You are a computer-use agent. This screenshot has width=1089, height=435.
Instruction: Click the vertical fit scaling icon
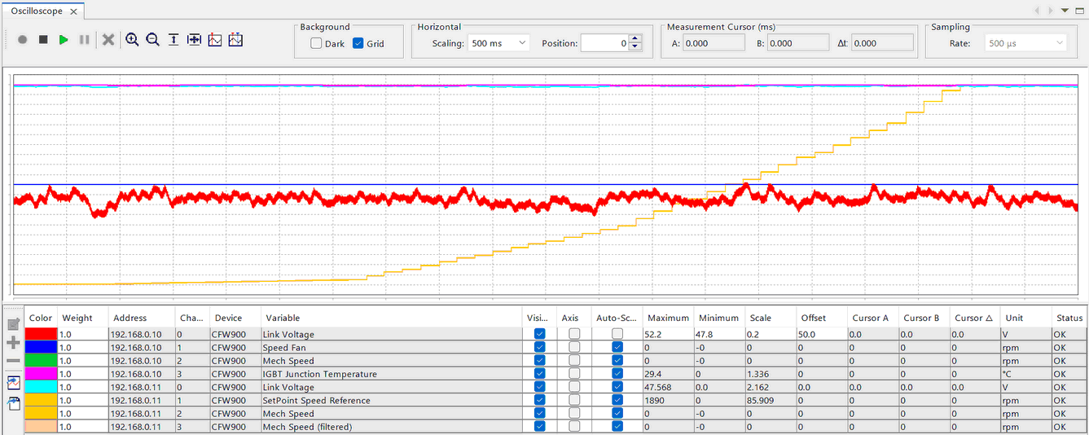pos(173,40)
